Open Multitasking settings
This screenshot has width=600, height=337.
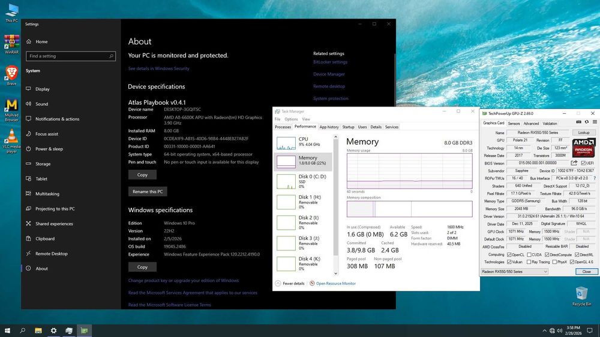point(47,194)
